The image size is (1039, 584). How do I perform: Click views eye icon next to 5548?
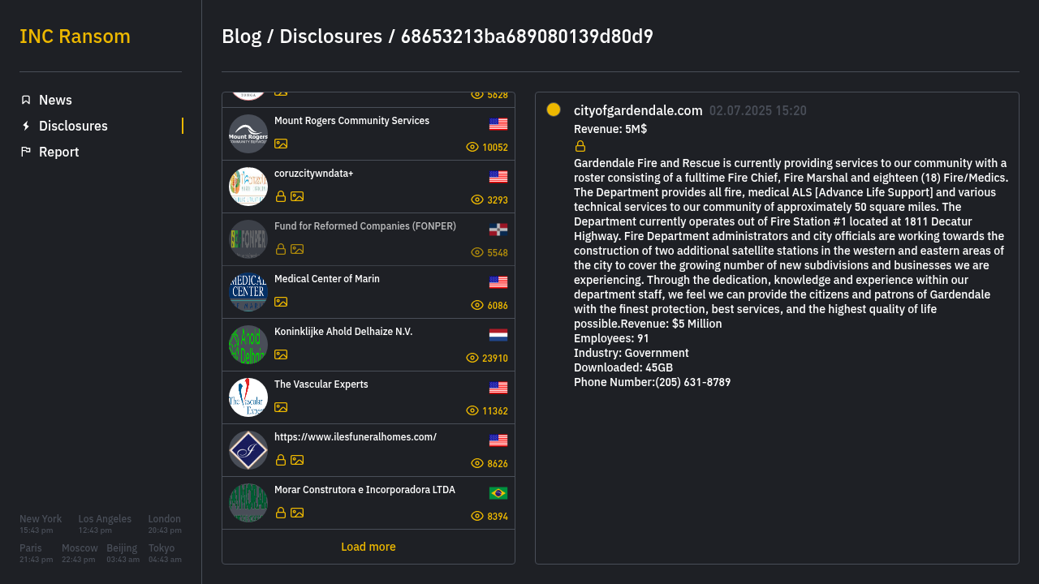[477, 252]
